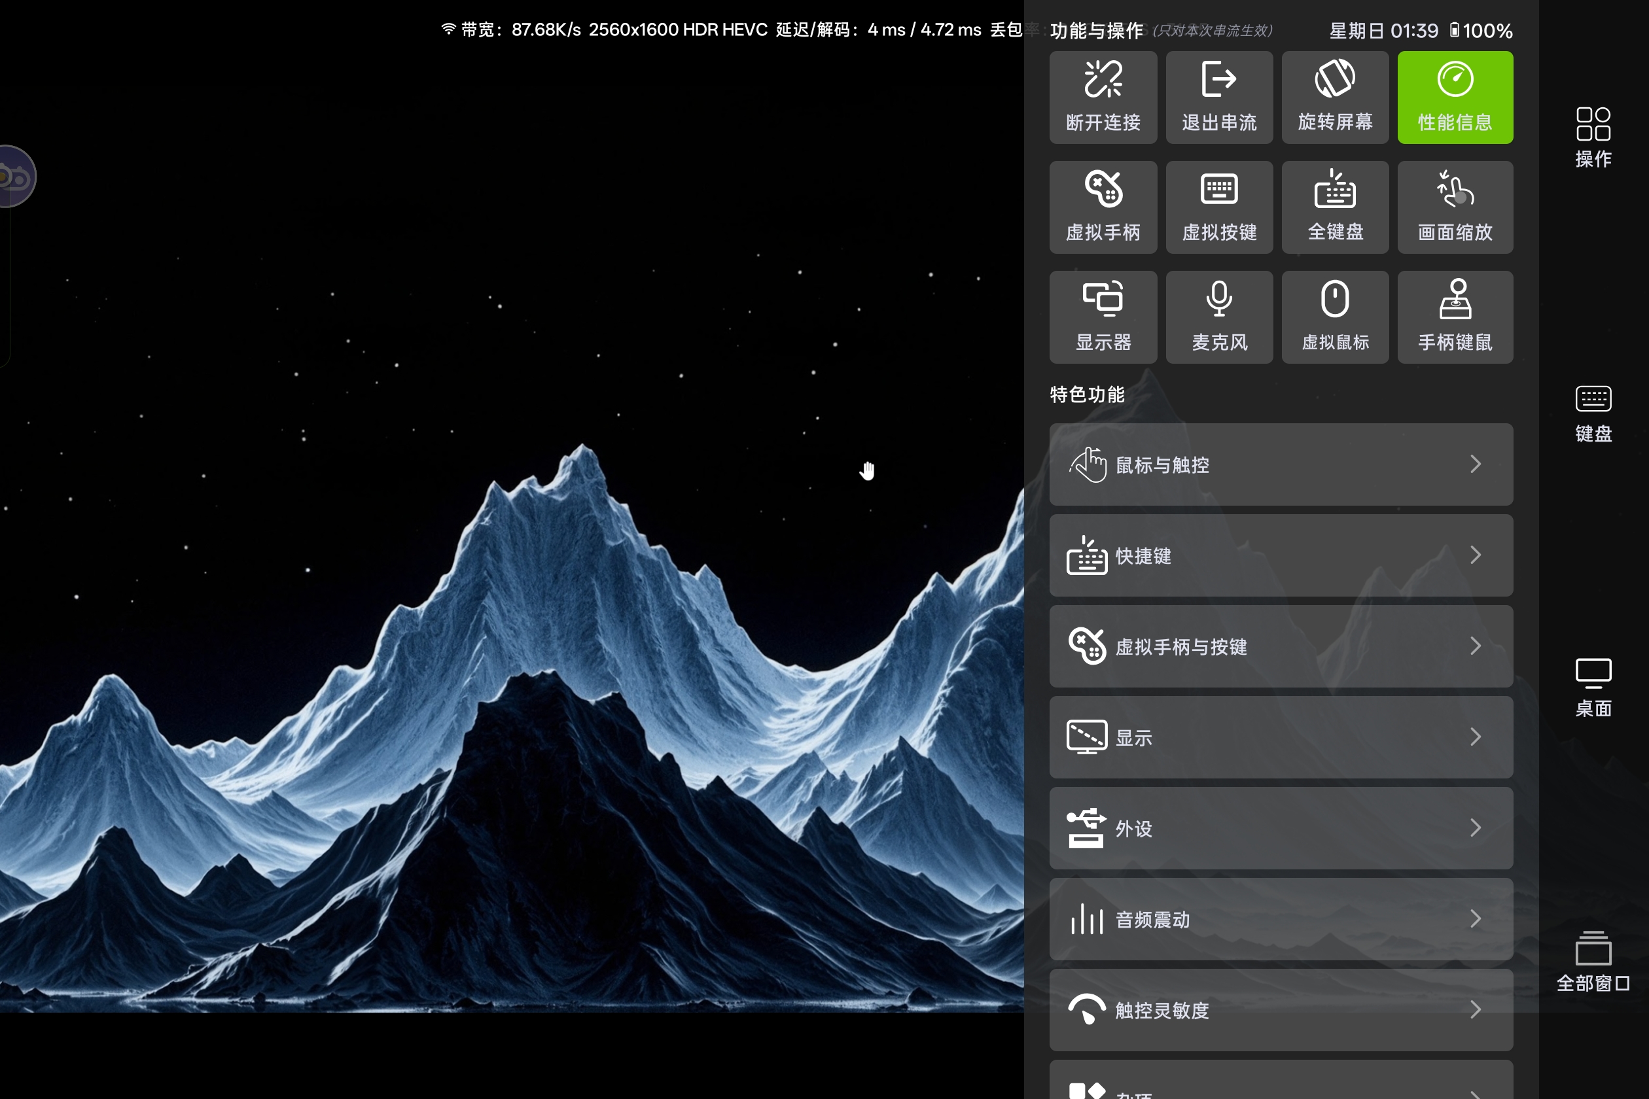Expand the 虚拟手柄与按键 row

[x=1281, y=646]
